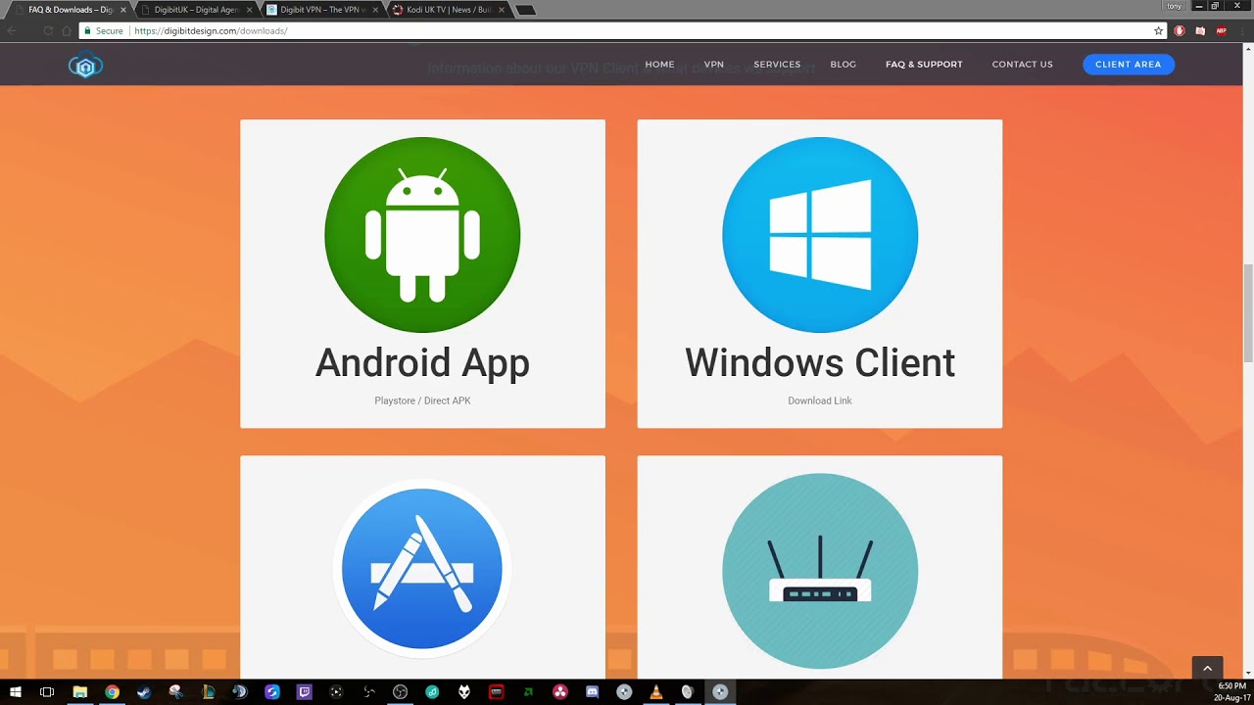Open the VPN navigation item

pos(714,65)
